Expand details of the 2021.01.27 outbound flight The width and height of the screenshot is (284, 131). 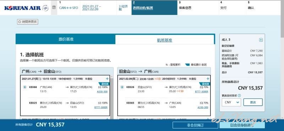[107, 79]
